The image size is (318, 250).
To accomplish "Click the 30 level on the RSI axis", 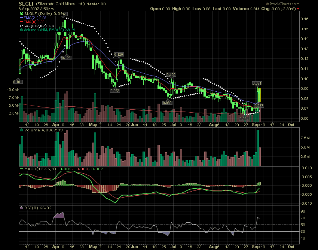I will 303,231.
